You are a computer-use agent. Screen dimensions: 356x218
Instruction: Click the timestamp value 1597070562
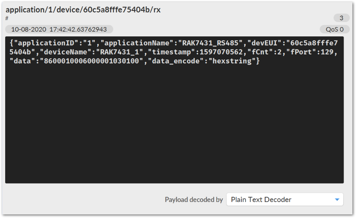tap(221, 52)
